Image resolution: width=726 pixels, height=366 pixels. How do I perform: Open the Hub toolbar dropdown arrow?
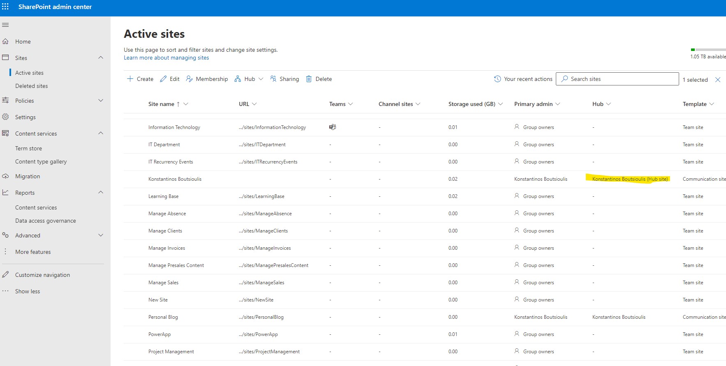click(261, 79)
